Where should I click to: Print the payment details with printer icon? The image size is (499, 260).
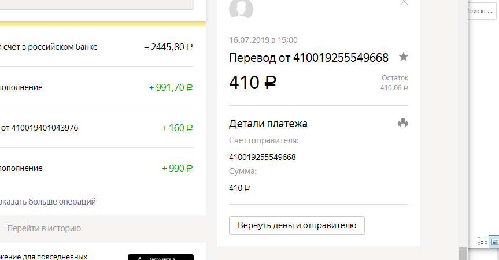pos(403,122)
